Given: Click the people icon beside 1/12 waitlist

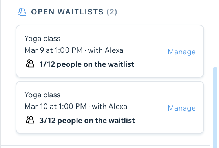Looking at the screenshot, I should point(30,64).
